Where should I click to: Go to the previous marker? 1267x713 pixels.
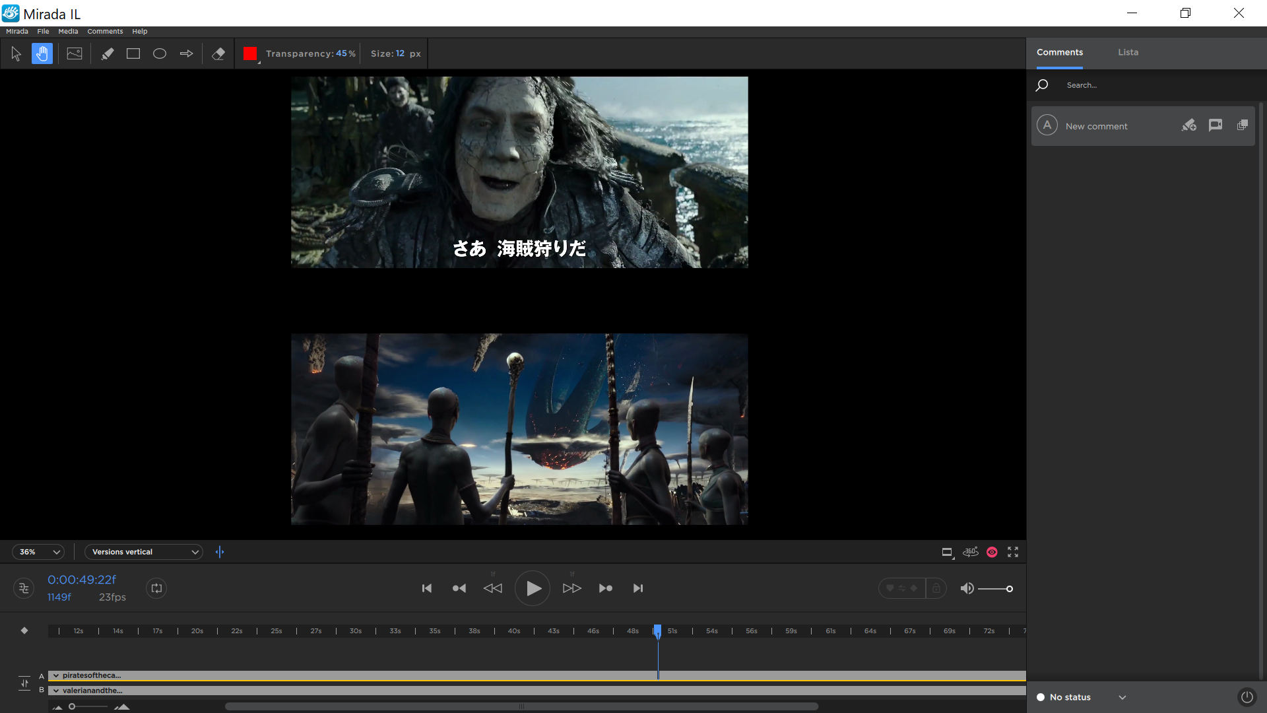point(459,588)
